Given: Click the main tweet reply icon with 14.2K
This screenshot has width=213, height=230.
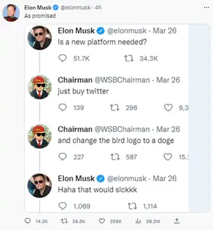Looking at the screenshot, I should coord(27,220).
